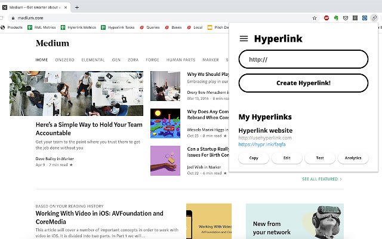
Task: Open the yellow Working With Video thumbnail
Action: [x=209, y=221]
